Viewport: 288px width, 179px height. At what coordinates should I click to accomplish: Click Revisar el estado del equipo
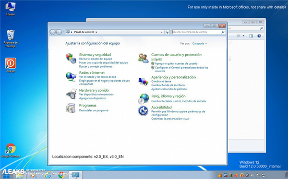pyautogui.click(x=96, y=59)
